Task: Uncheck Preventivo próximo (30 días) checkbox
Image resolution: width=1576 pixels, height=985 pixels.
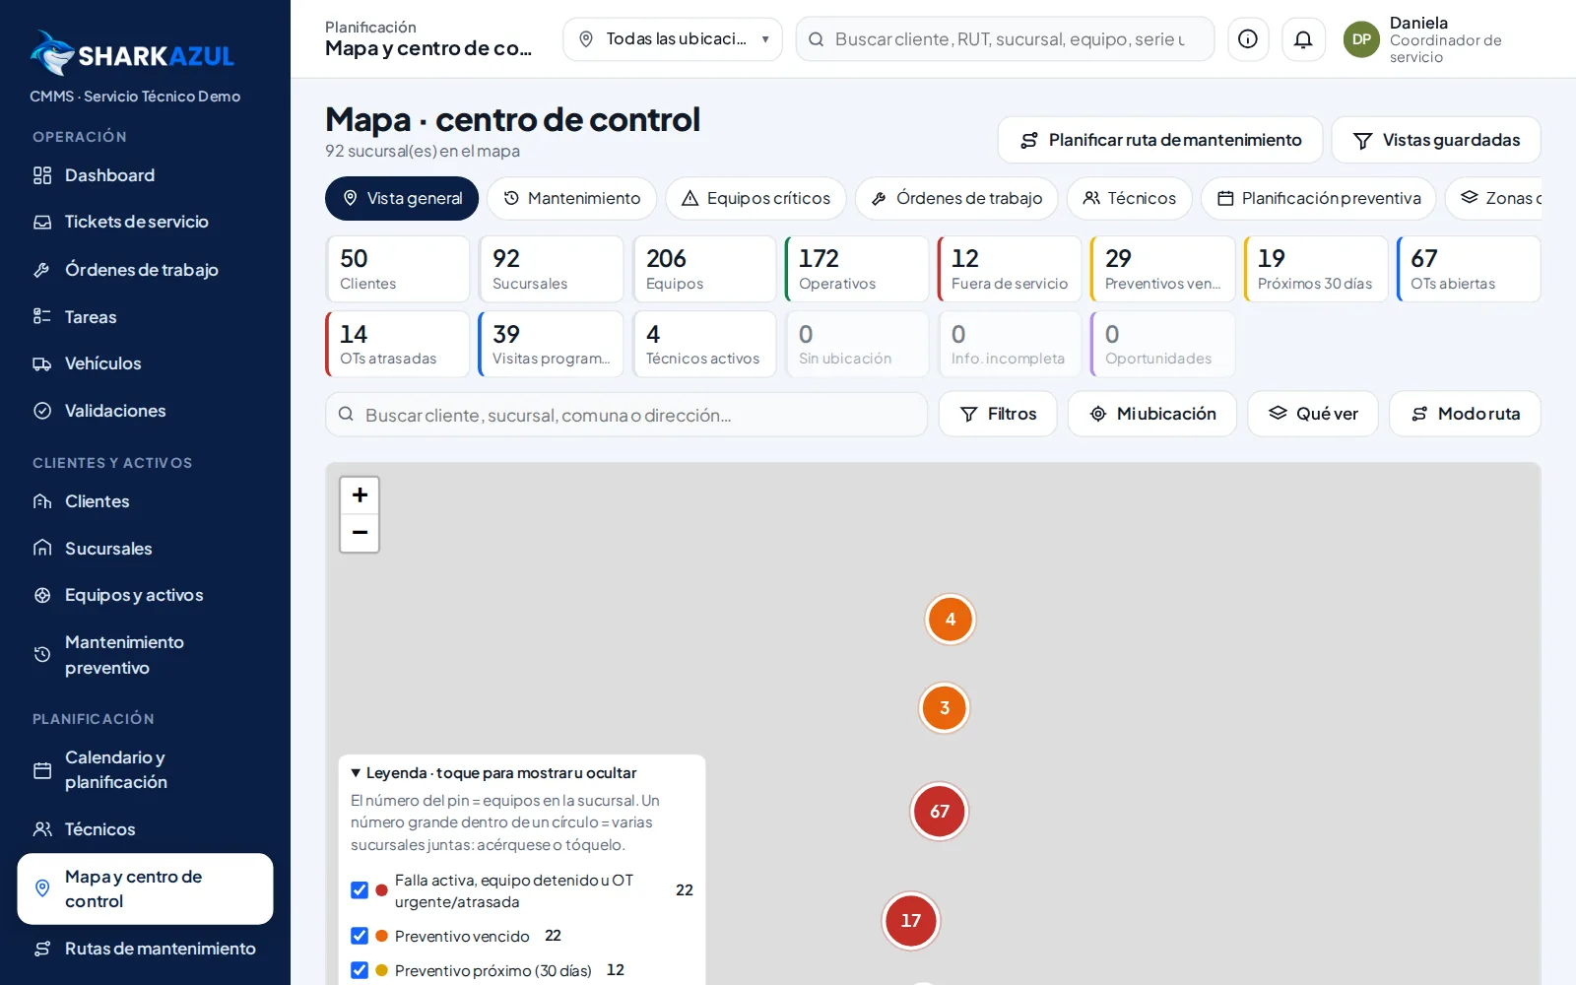Action: tap(360, 970)
